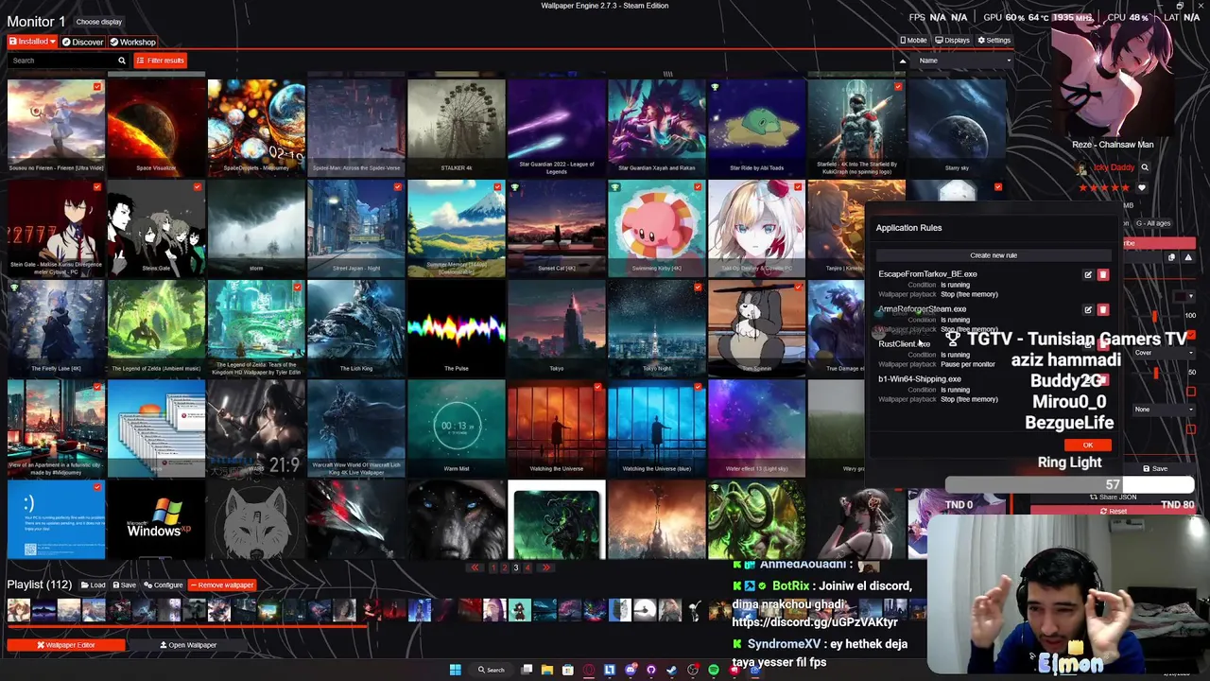
Task: Open Steam from taskbar
Action: pos(672,670)
